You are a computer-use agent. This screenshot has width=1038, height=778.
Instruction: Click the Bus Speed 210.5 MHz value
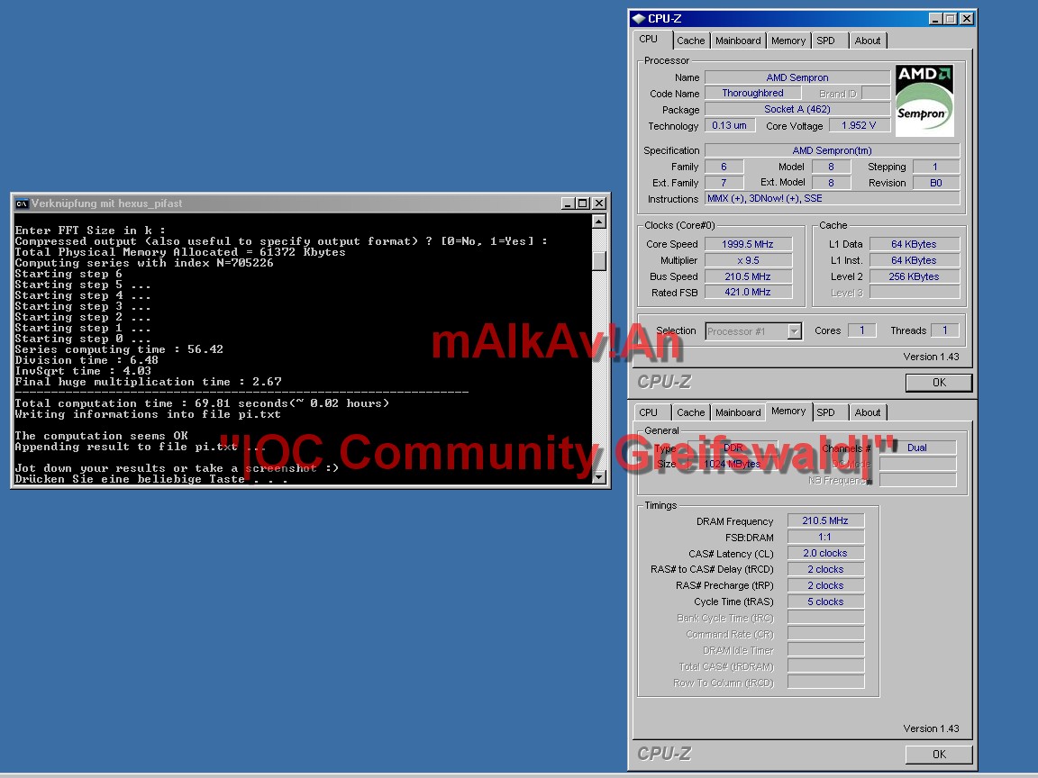click(x=748, y=276)
